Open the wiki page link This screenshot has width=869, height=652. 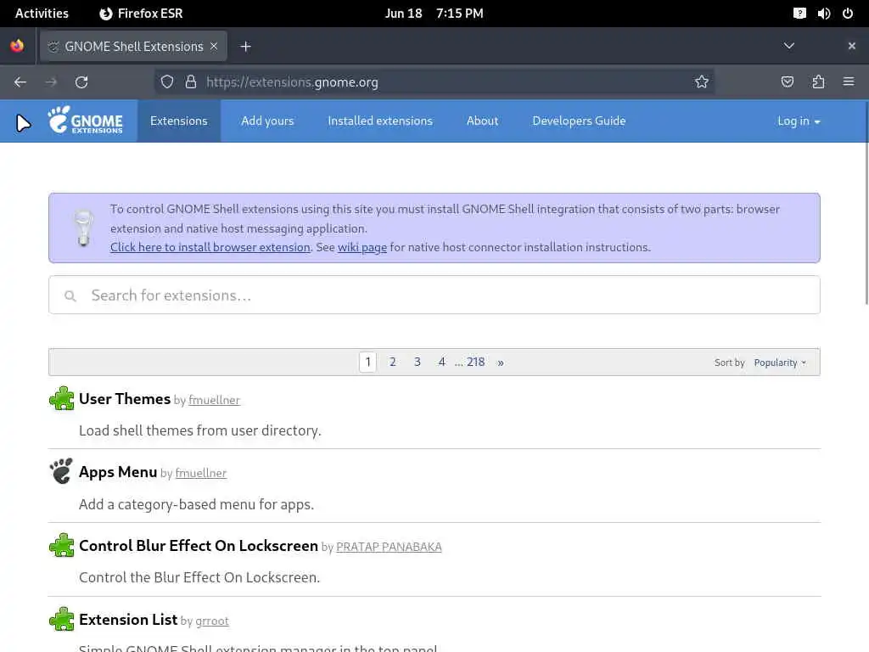[x=362, y=247]
